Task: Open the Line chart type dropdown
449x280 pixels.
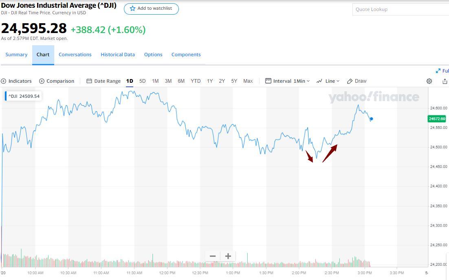Action: [328, 81]
